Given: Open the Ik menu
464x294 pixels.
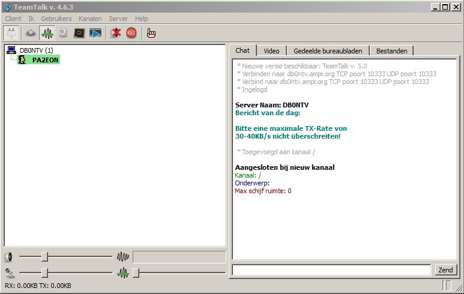Looking at the screenshot, I should pyautogui.click(x=31, y=19).
